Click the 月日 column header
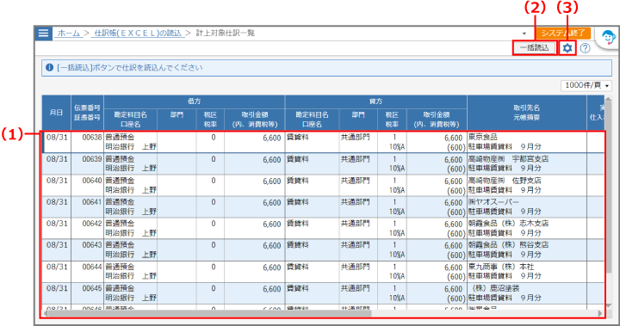The image size is (620, 326). (x=57, y=113)
